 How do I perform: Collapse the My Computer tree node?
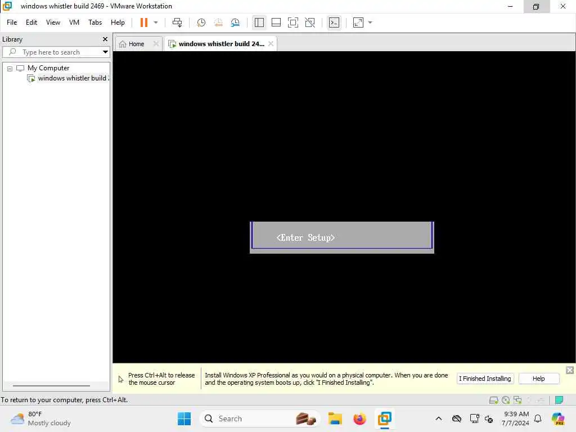[10, 68]
